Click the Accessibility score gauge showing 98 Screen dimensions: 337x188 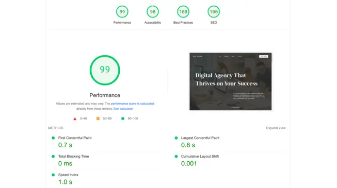click(153, 11)
